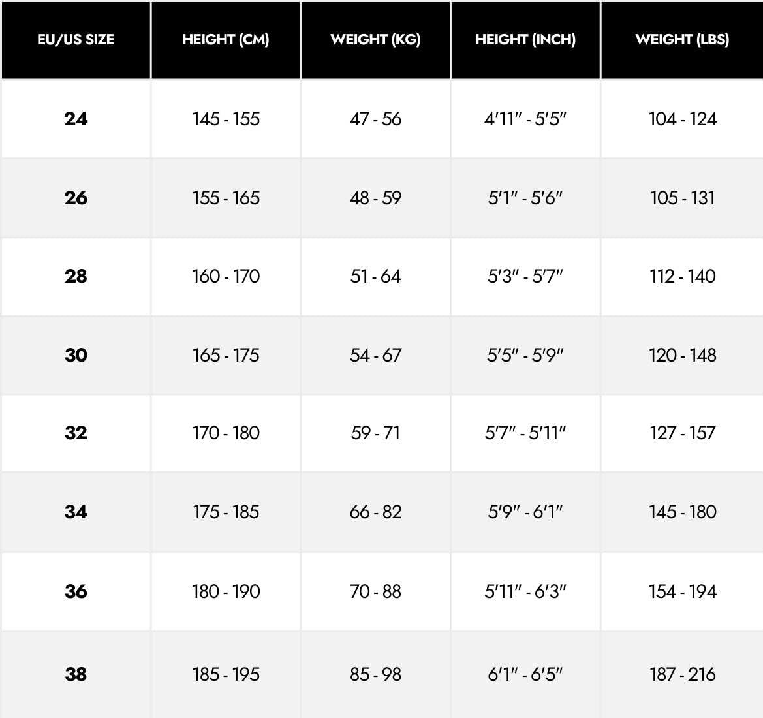Image resolution: width=763 pixels, height=718 pixels.
Task: Click the HEIGHT (CM) column header
Action: tap(226, 40)
